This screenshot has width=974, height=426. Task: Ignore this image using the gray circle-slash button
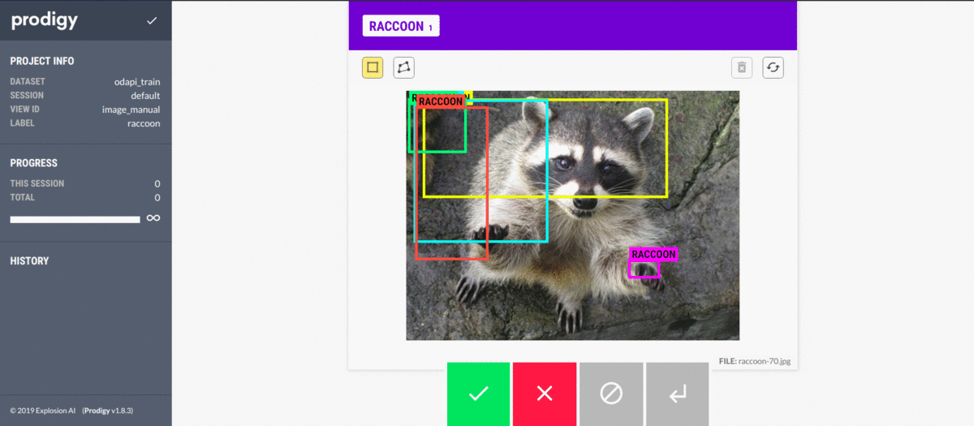[x=610, y=394]
